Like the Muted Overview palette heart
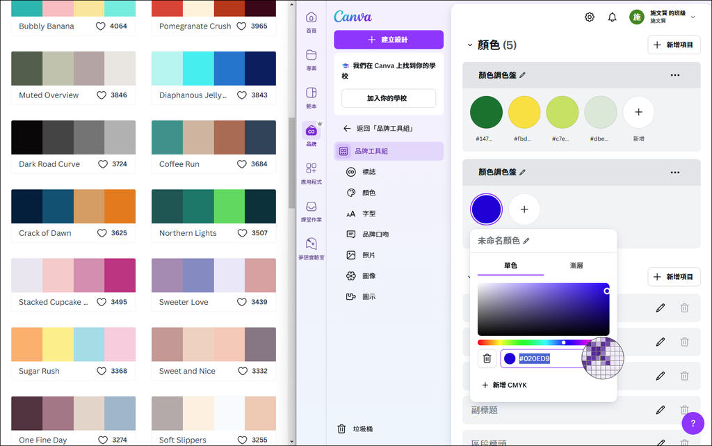Screen dimensions: 712x446 [x=102, y=95]
